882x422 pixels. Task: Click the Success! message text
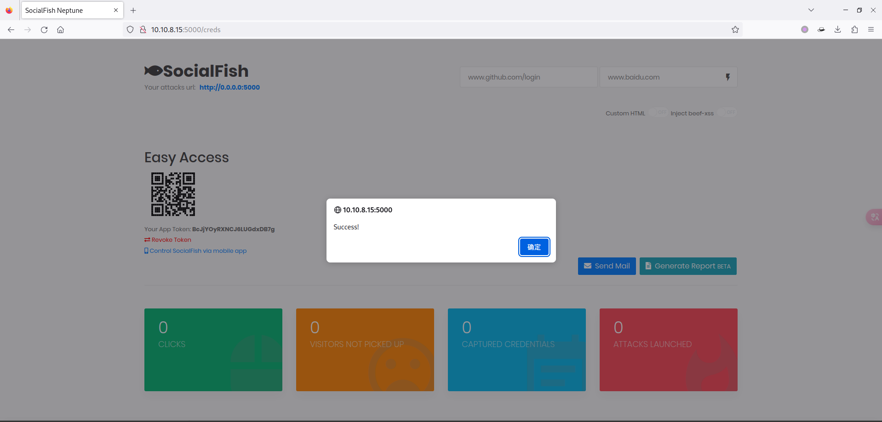[x=346, y=227]
